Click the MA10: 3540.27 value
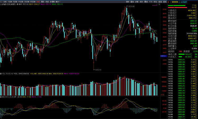Image resolution: width=198 pixels, height=119 pixels. [35, 4]
